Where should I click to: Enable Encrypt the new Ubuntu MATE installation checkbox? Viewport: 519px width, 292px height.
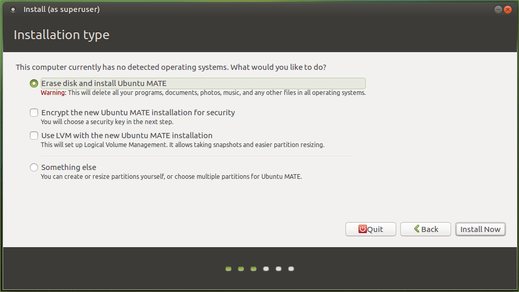[x=34, y=113]
